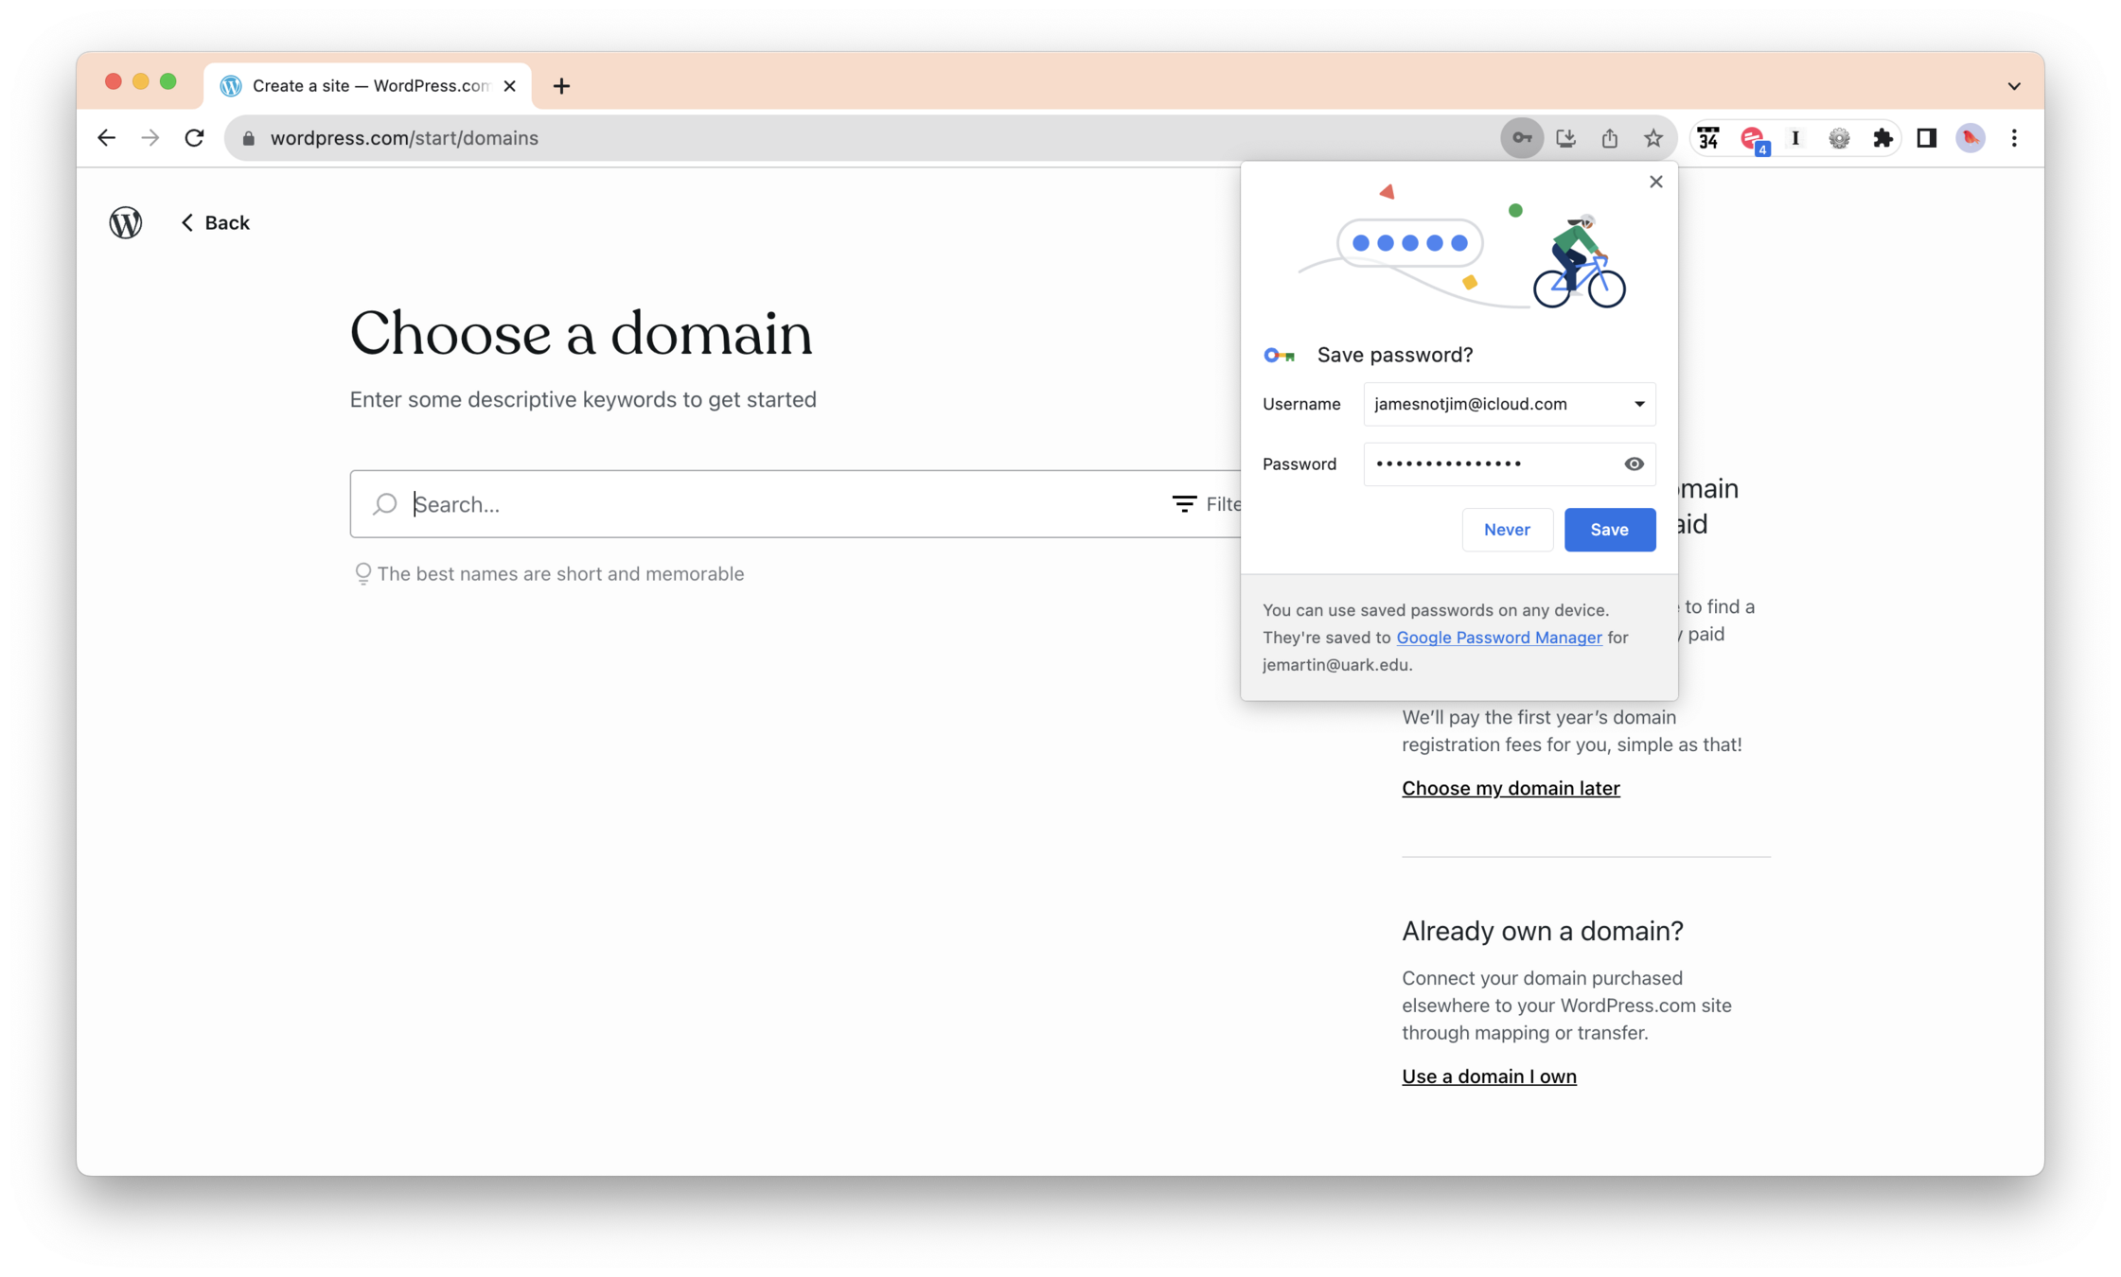
Task: Open Chrome's three-dot menu
Action: click(x=2013, y=138)
